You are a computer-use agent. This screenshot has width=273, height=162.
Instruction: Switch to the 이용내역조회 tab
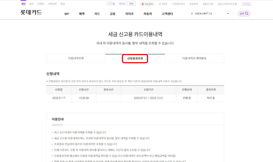click(76, 58)
